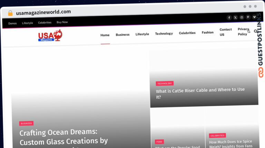
Task: Select Lifestyle in the black top bar
Action: (27, 23)
